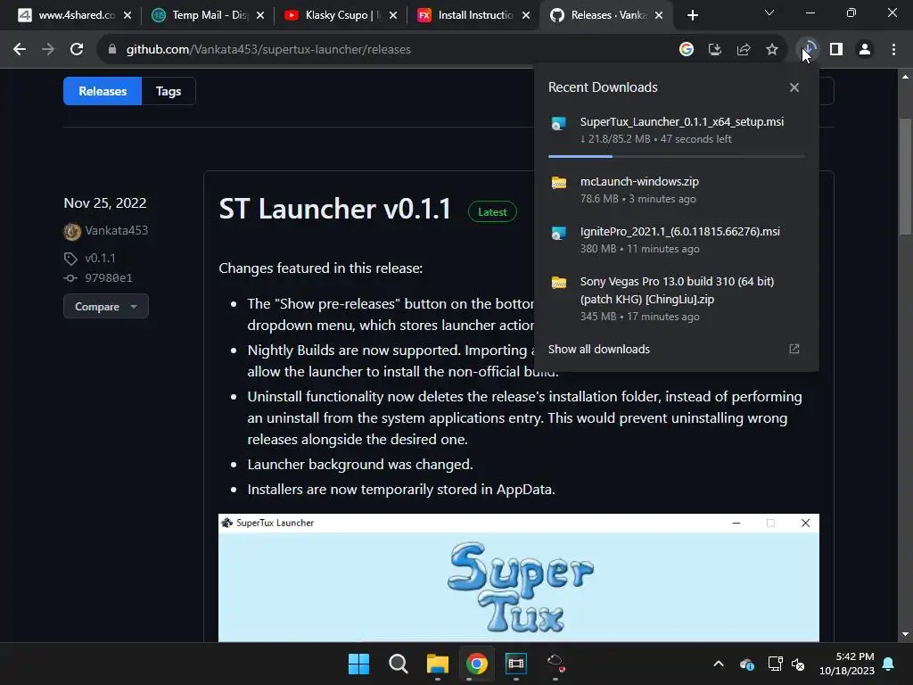Image resolution: width=913 pixels, height=685 pixels.
Task: Close the Temp Mail tab
Action: (x=260, y=15)
